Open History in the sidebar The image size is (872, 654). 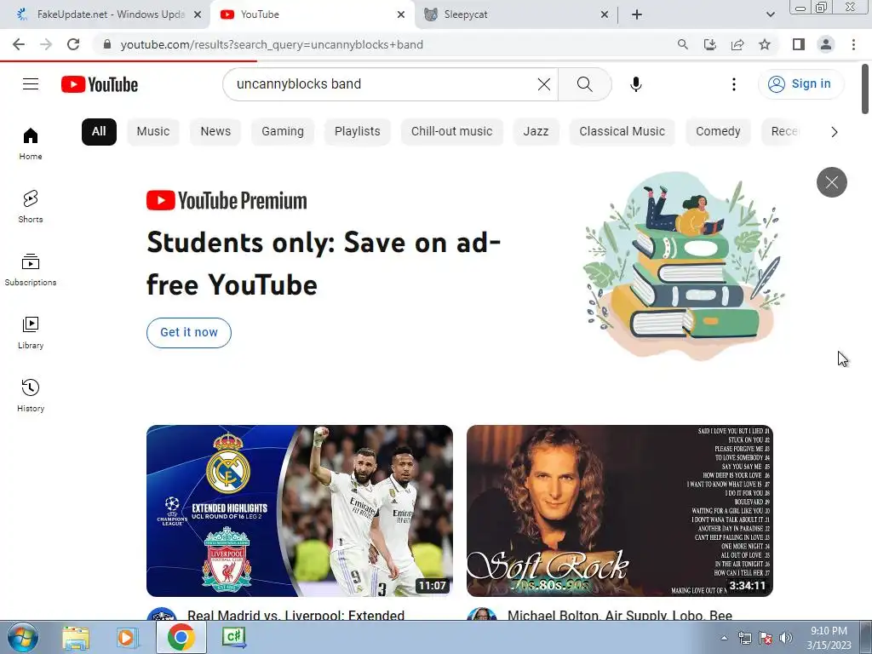point(31,395)
